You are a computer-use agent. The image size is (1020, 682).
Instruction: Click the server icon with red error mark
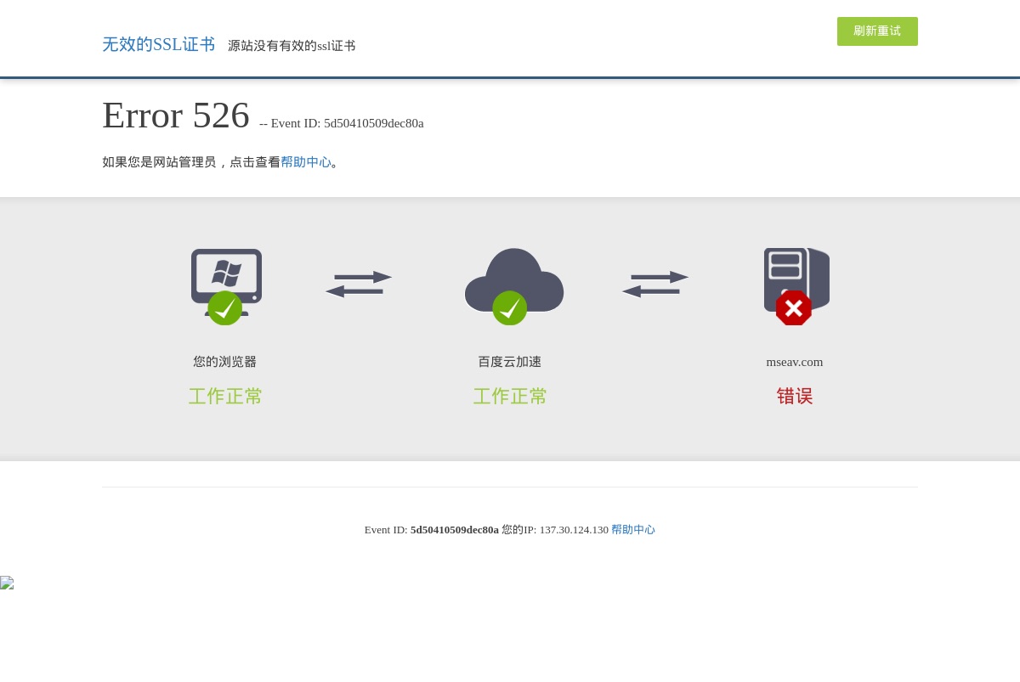click(x=796, y=286)
